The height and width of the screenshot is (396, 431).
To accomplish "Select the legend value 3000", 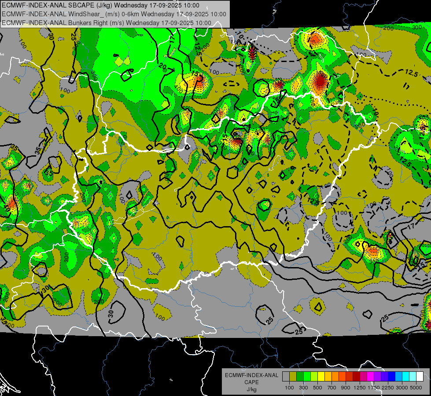I will (402, 388).
